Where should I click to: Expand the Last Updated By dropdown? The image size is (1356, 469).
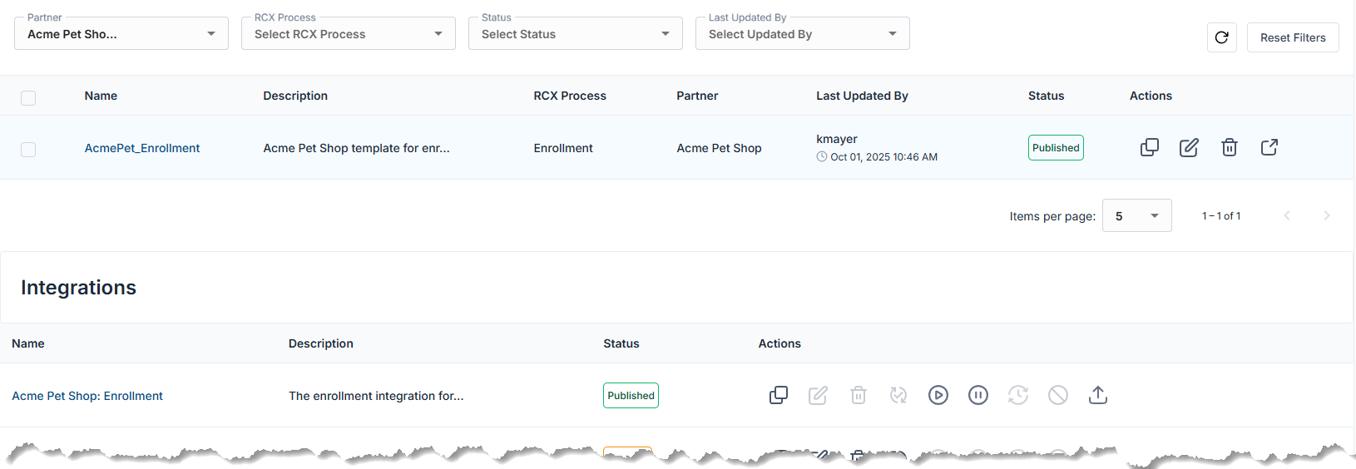coord(802,34)
